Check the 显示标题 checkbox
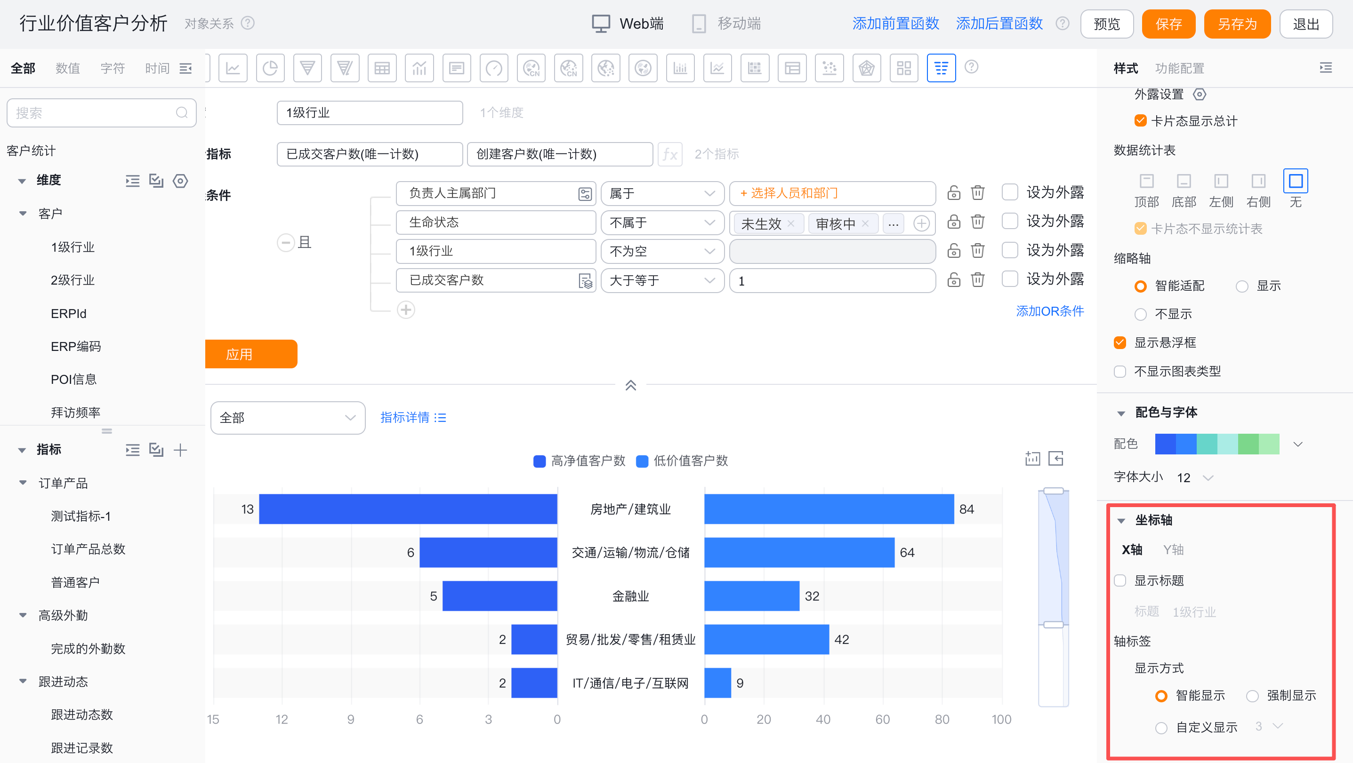The height and width of the screenshot is (763, 1353). point(1120,580)
